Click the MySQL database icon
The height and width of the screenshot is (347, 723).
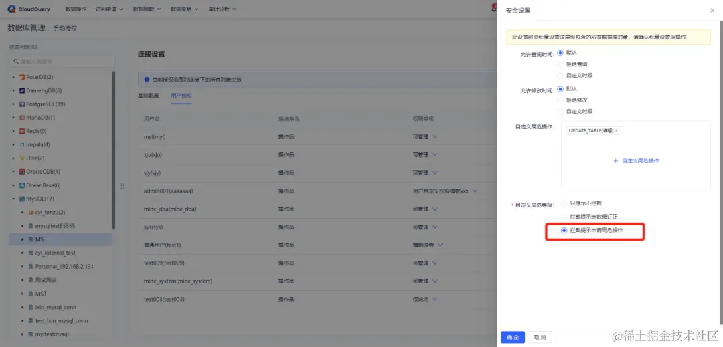[x=21, y=199]
